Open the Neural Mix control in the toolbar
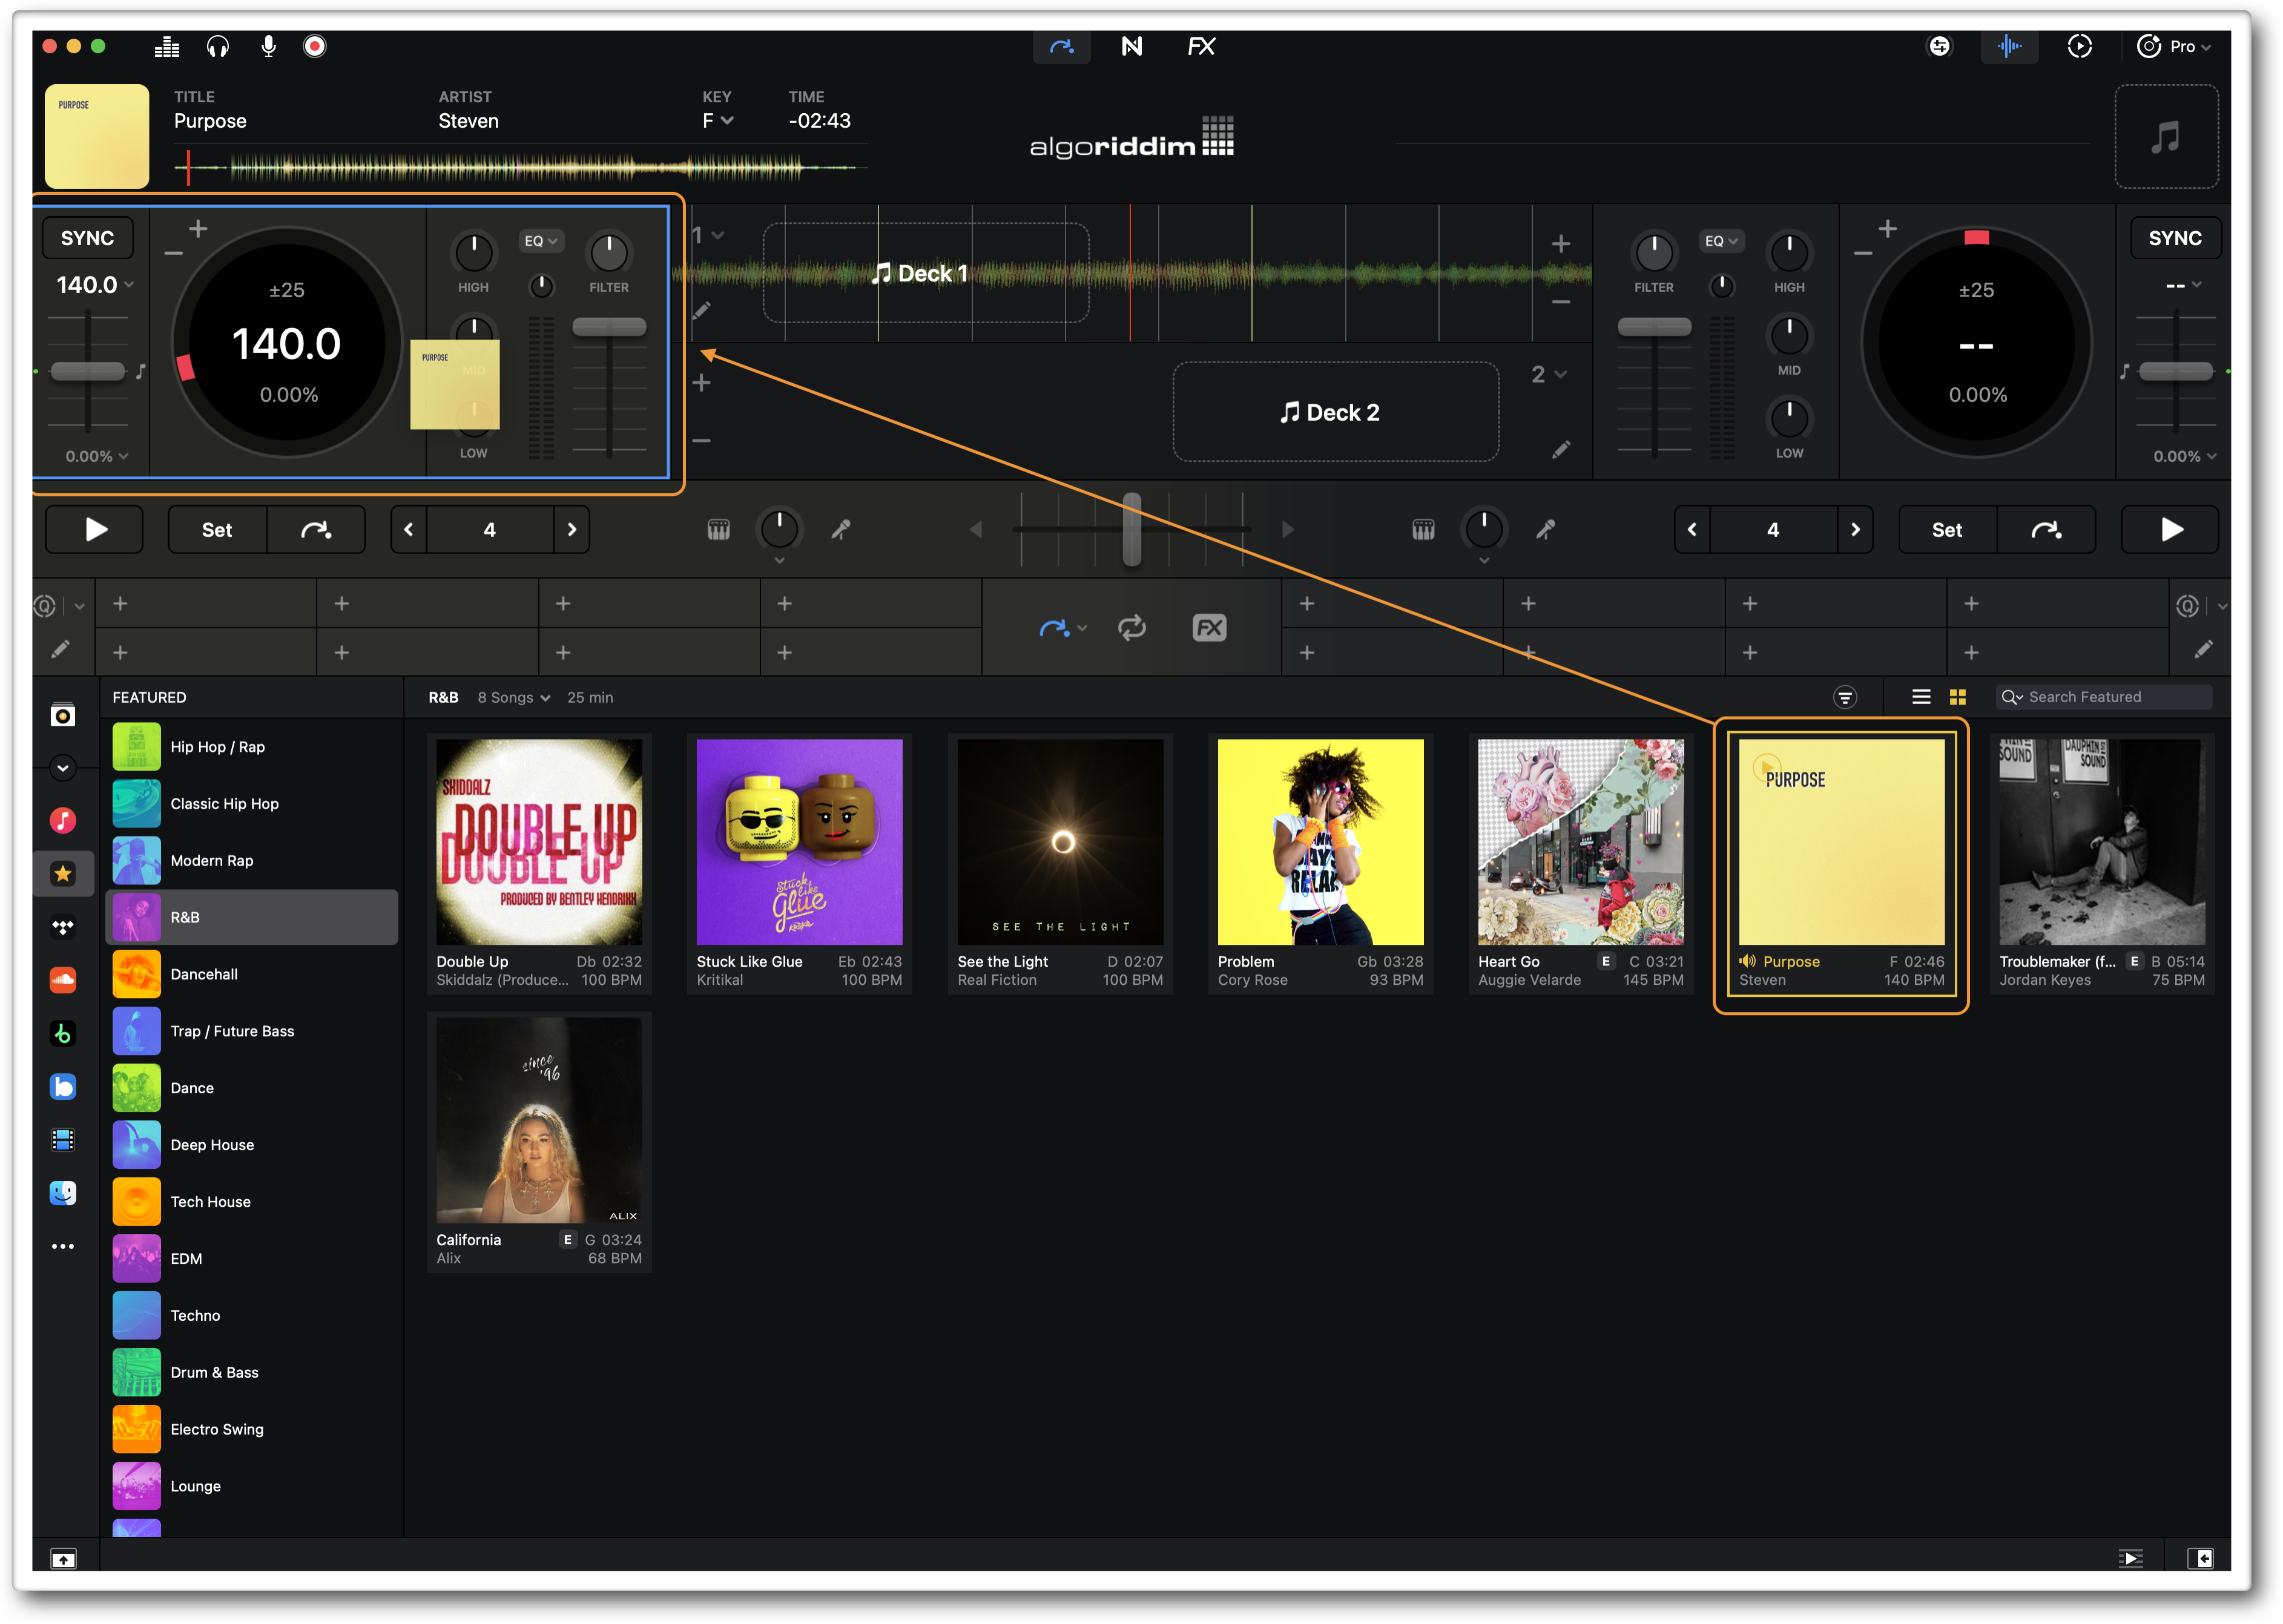 coord(1131,46)
